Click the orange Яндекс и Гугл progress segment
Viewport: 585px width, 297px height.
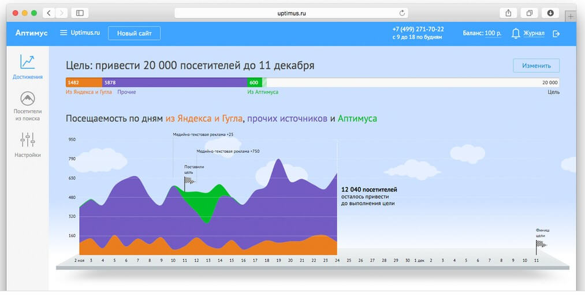point(84,82)
